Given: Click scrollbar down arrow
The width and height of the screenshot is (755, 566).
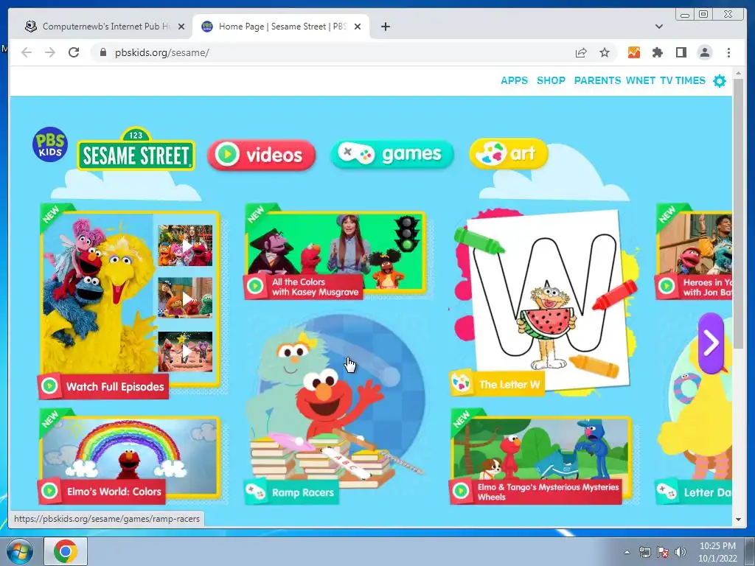Looking at the screenshot, I should tap(738, 520).
